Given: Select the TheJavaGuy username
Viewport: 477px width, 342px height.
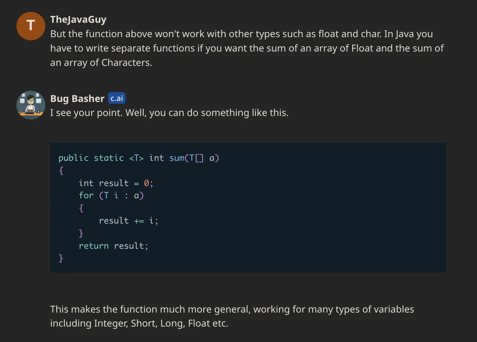Looking at the screenshot, I should click(78, 19).
